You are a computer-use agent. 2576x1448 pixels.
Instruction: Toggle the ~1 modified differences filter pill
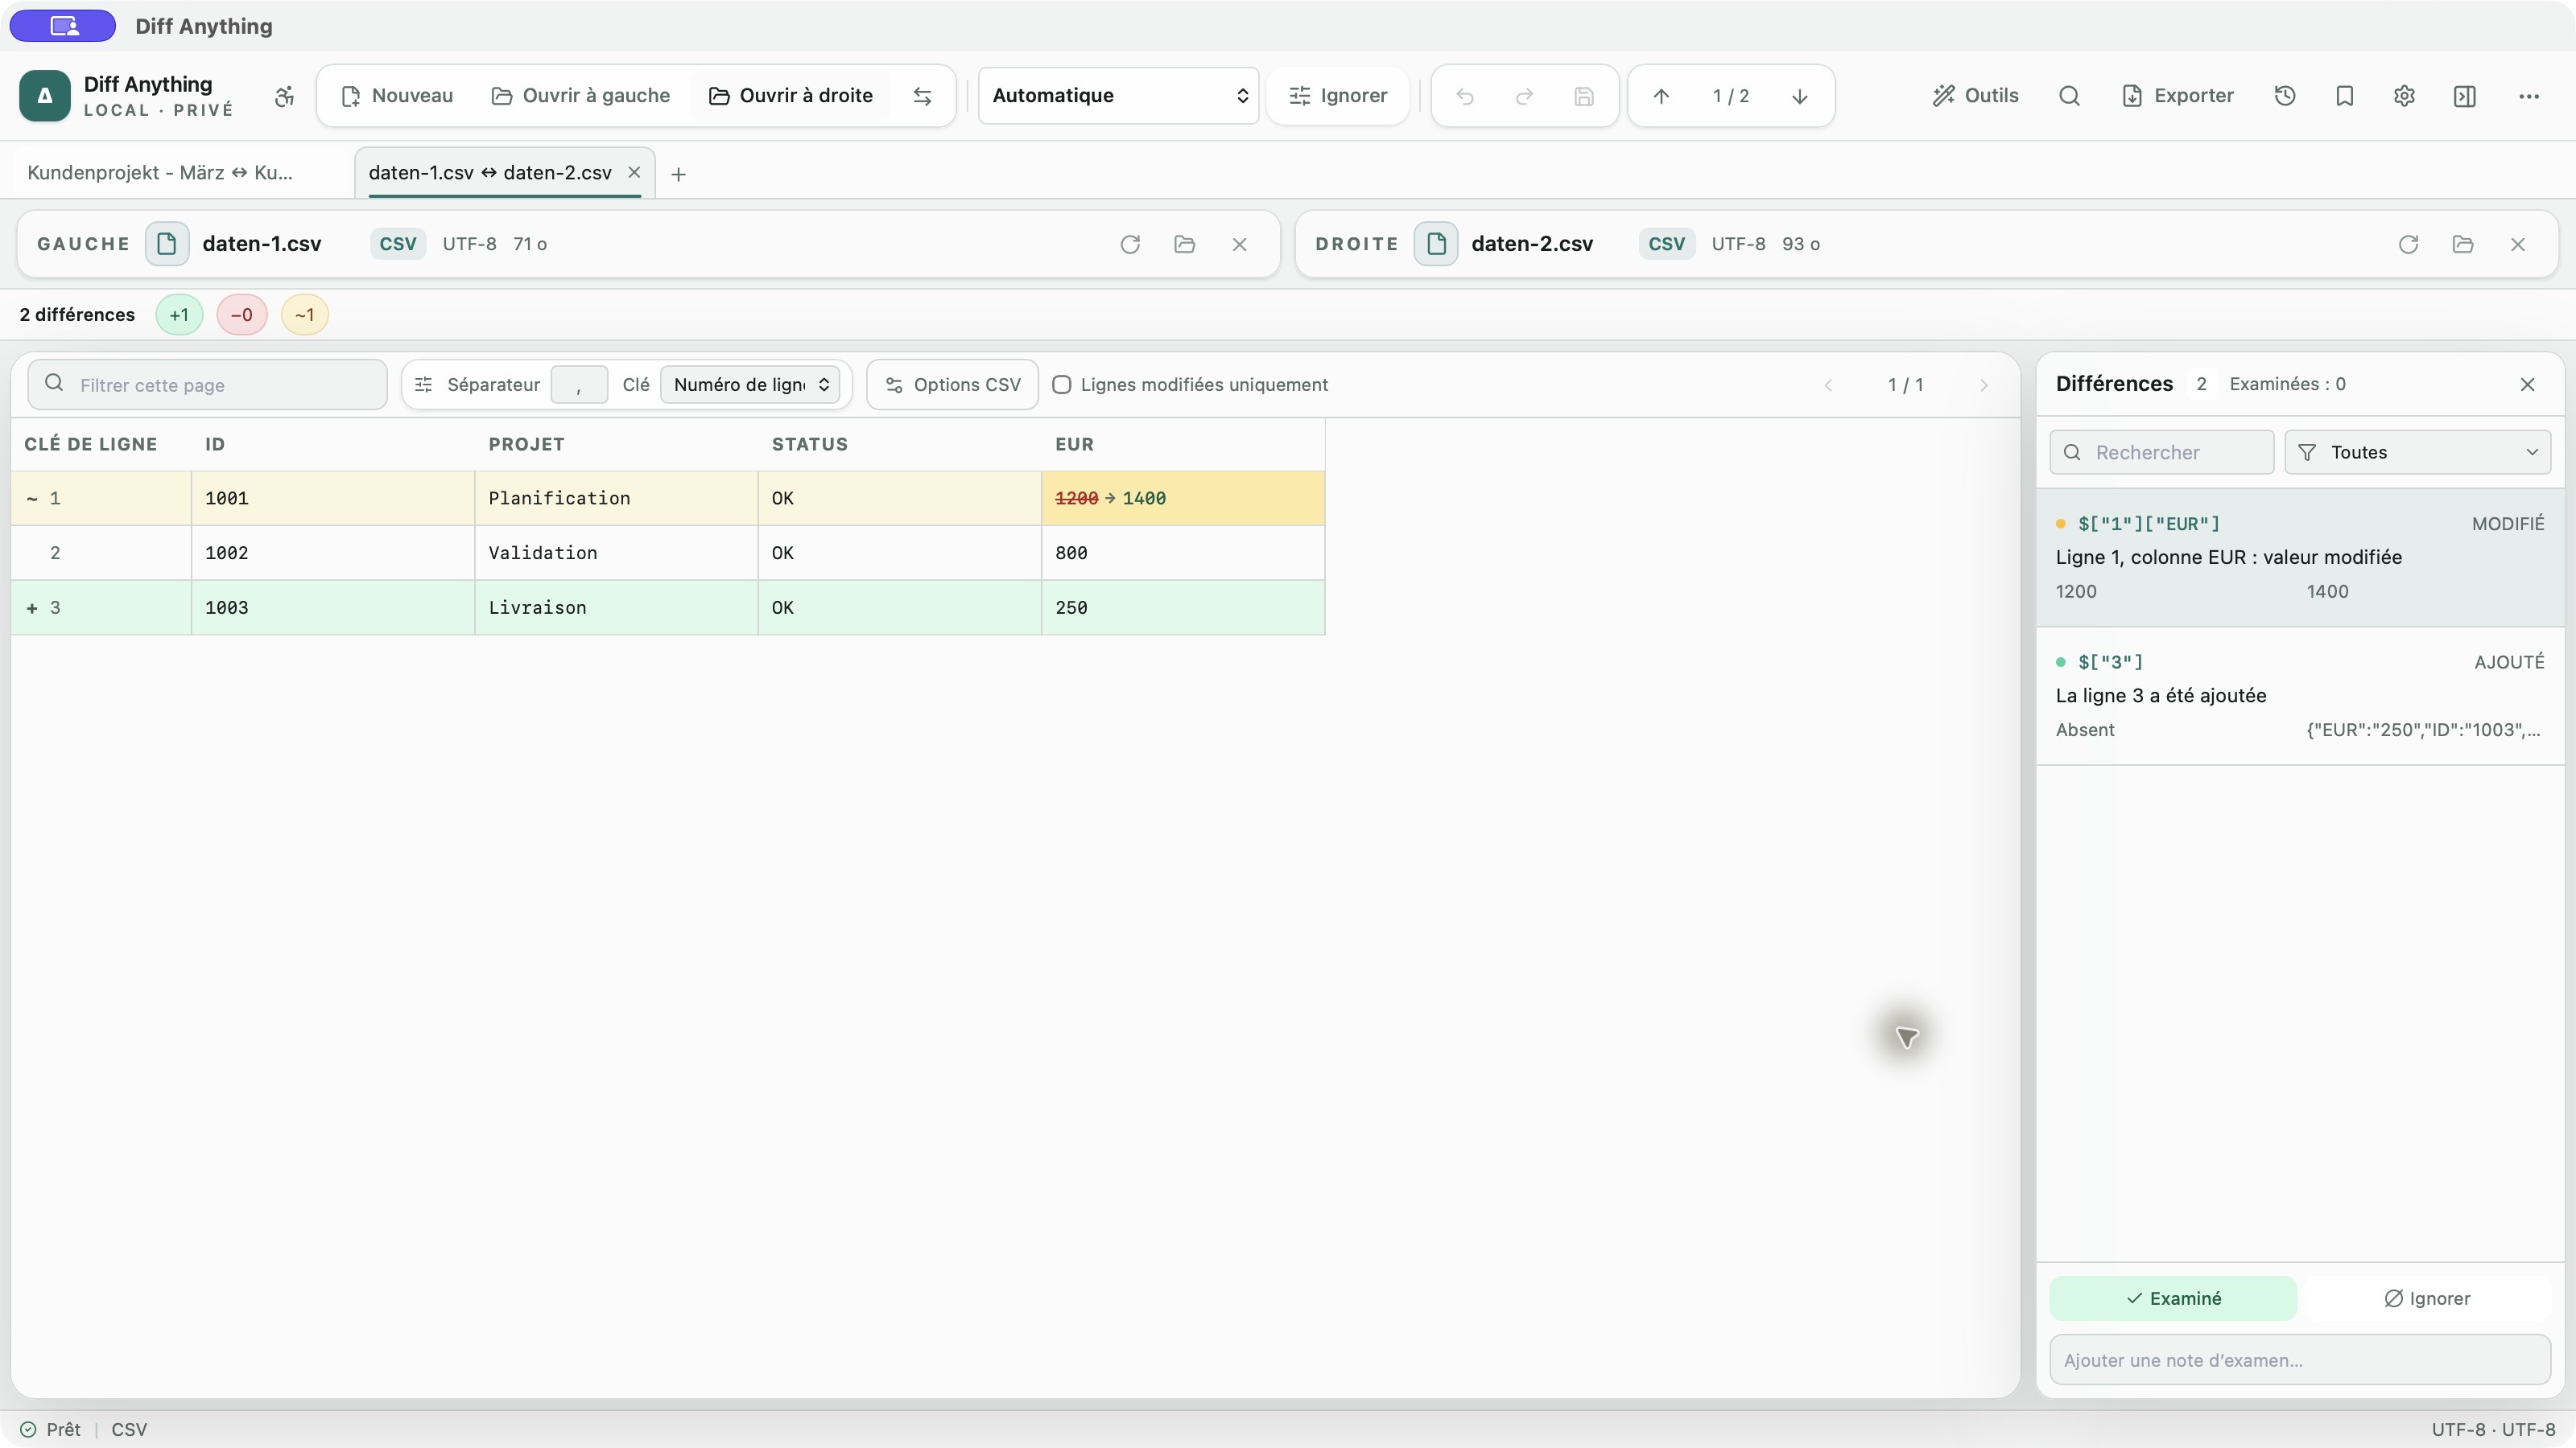pyautogui.click(x=305, y=315)
